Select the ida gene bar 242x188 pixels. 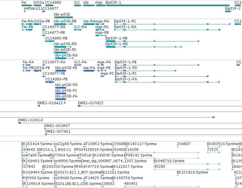coord(89,5)
